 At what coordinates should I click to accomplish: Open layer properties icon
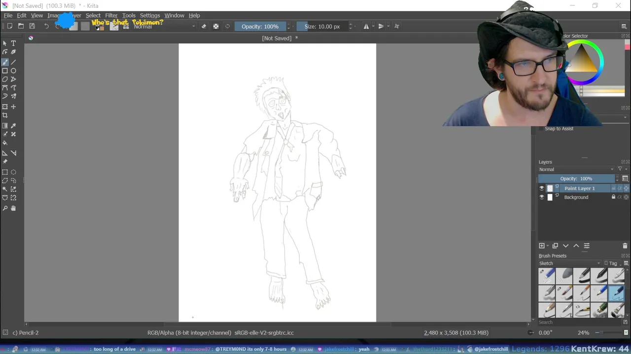tap(587, 246)
